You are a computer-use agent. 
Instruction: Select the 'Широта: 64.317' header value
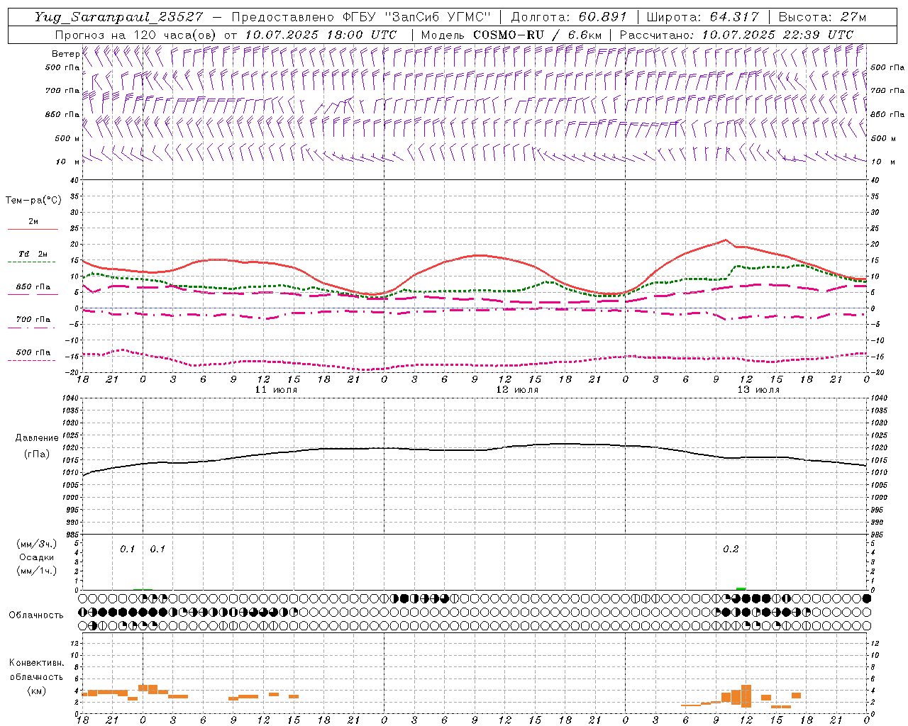703,16
